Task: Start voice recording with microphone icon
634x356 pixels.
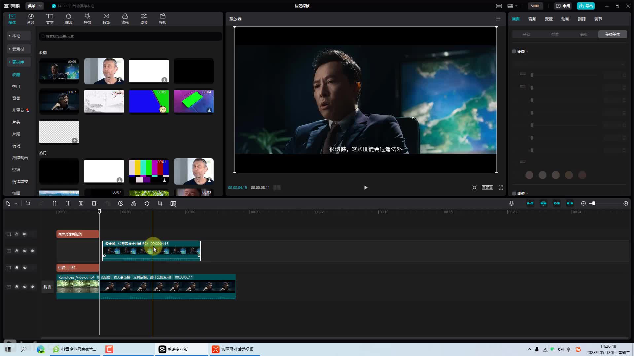Action: click(x=511, y=204)
